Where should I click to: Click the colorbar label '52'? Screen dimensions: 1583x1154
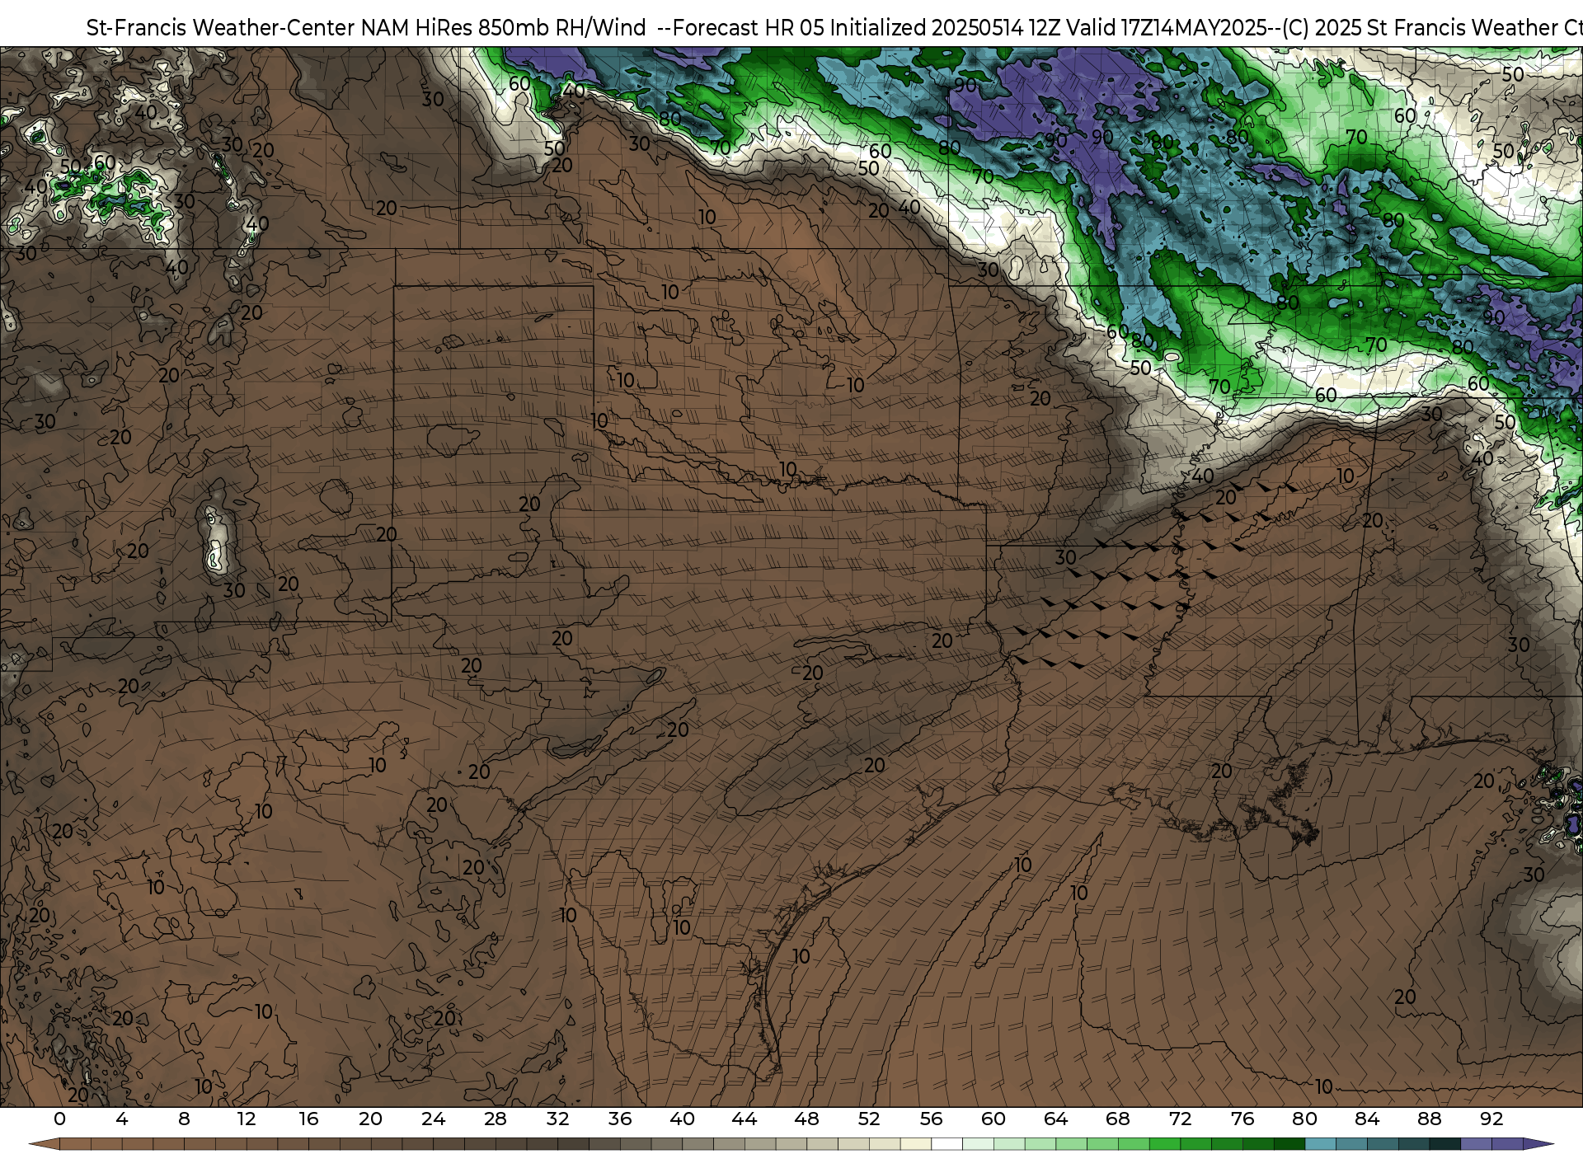pyautogui.click(x=869, y=1119)
